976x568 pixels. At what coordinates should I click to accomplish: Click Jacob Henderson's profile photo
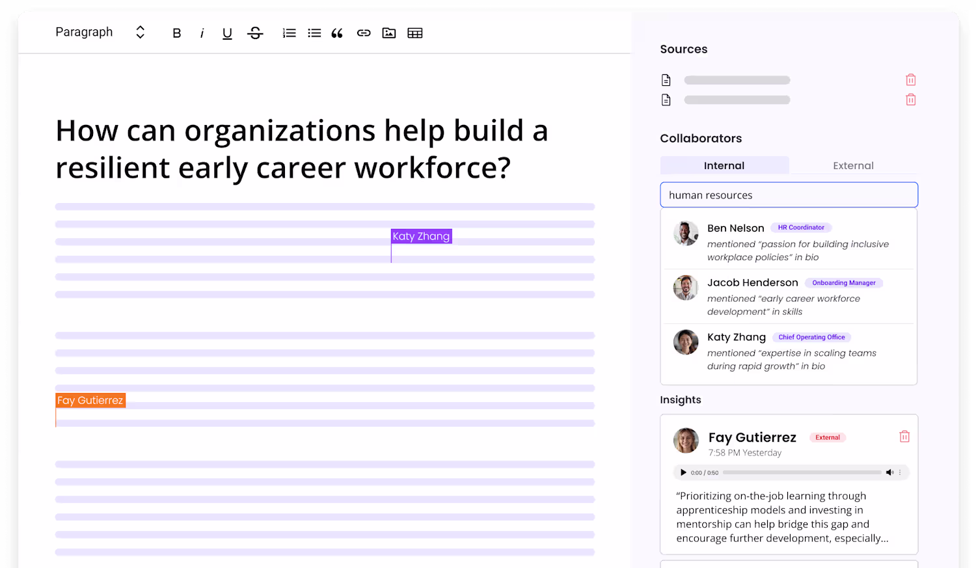point(686,288)
